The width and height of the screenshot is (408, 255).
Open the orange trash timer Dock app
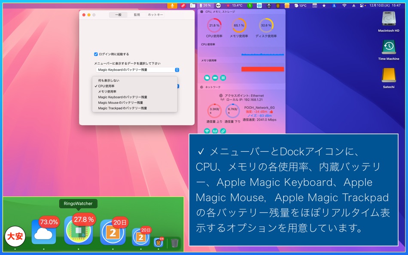point(158,243)
